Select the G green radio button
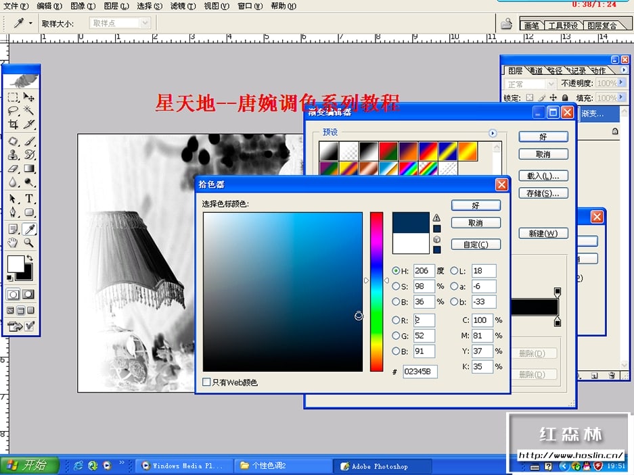The height and width of the screenshot is (475, 634). pos(396,336)
